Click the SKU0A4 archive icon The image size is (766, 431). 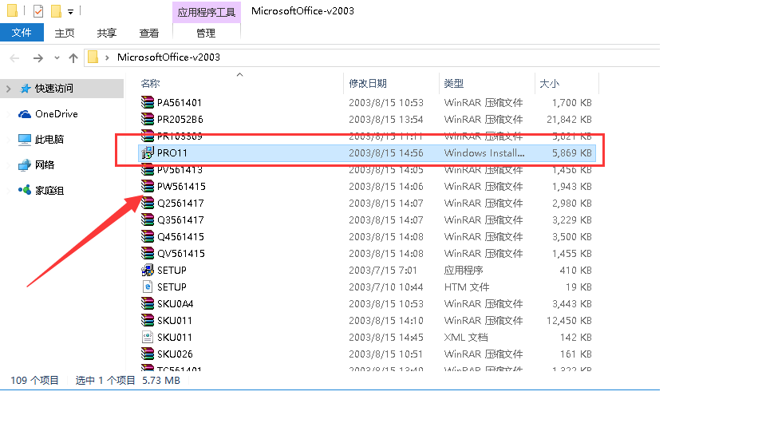coord(148,303)
